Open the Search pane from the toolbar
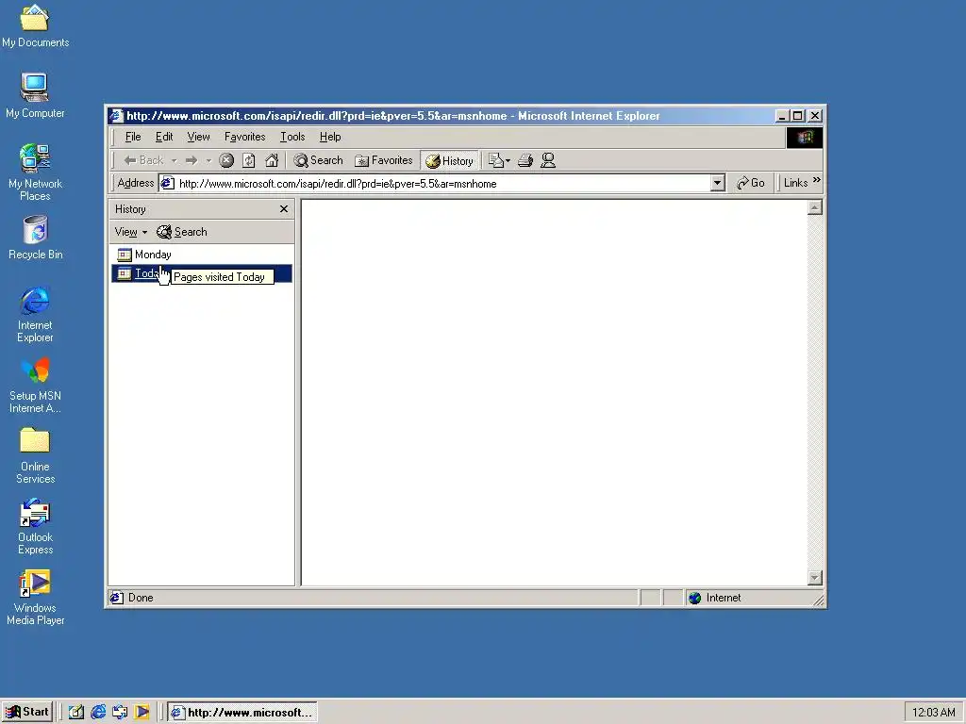The height and width of the screenshot is (724, 966). point(318,160)
